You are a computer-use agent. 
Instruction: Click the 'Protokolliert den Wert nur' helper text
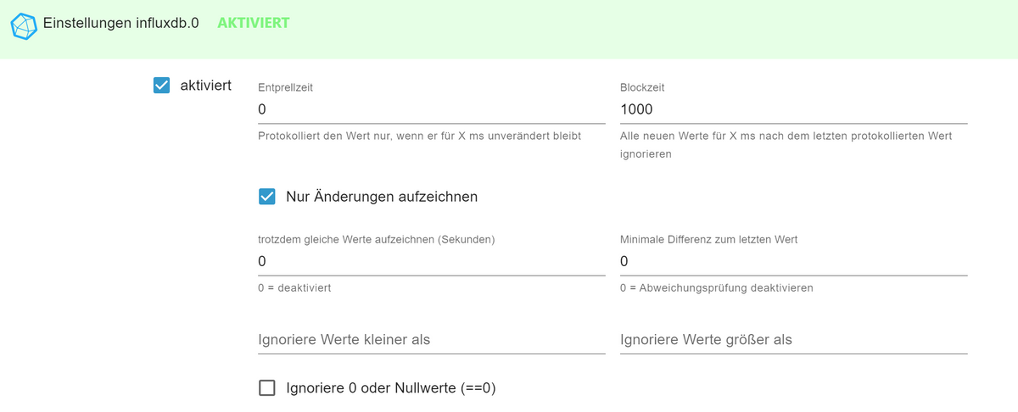pos(419,136)
